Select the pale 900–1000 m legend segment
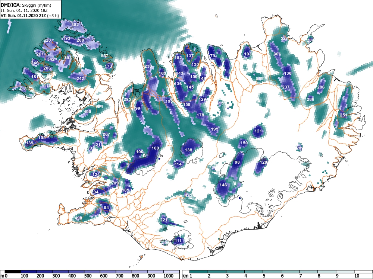Image resolution: width=373 pixels, height=279 pixels. coord(155,271)
